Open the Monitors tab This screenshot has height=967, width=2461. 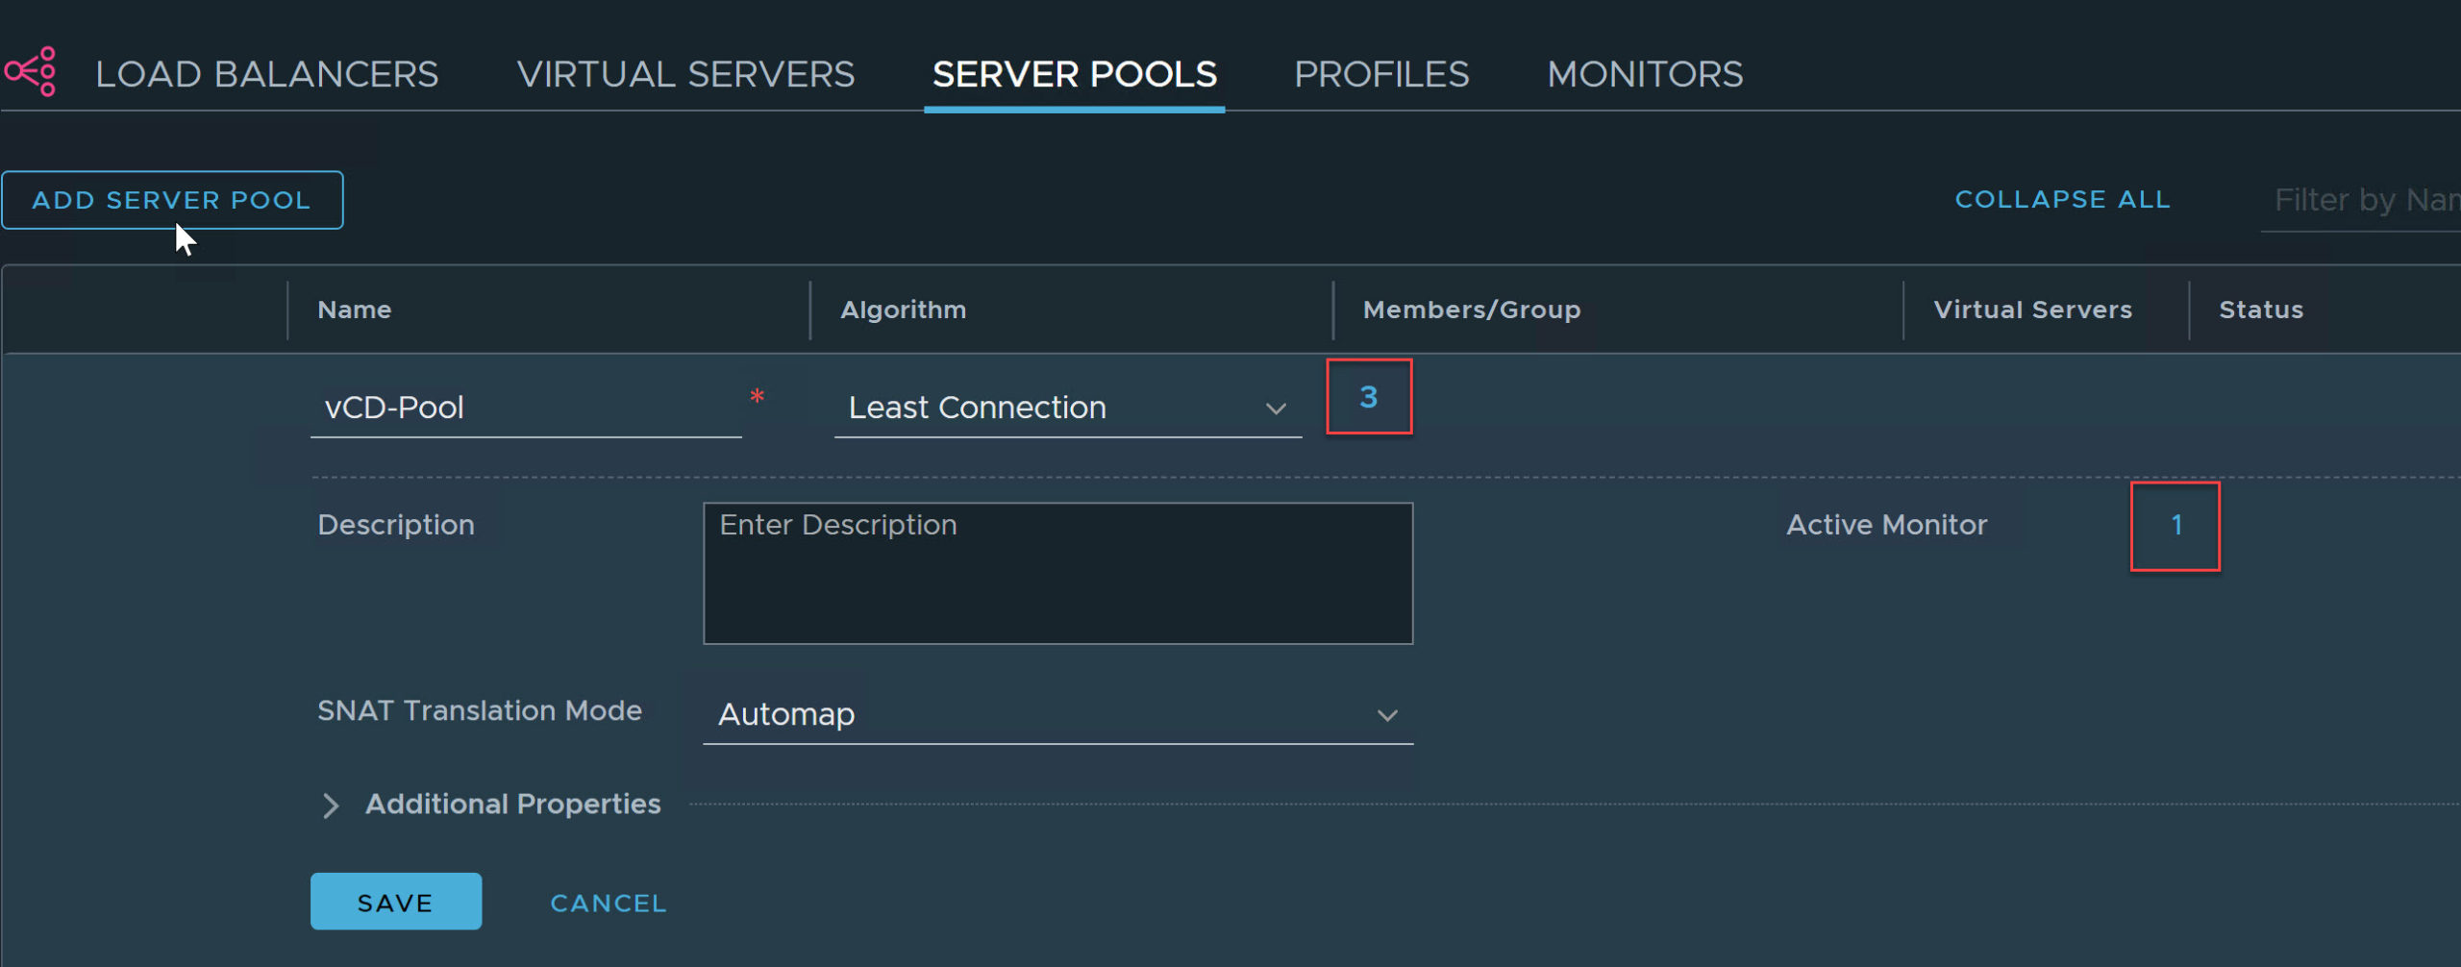[x=1644, y=74]
